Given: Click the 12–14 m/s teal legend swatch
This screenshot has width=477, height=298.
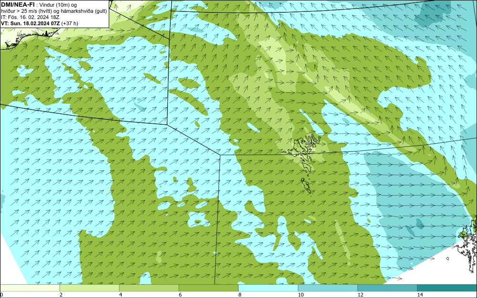Looking at the screenshot, I should click(x=387, y=288).
